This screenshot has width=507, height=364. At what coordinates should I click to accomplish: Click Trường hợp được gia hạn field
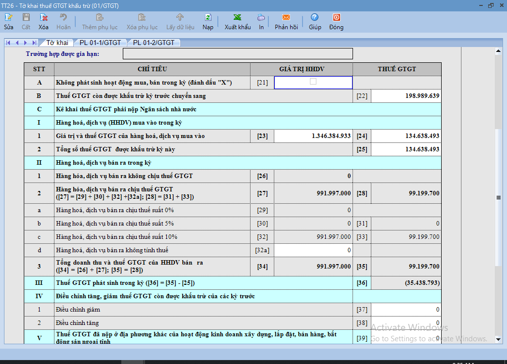(238, 54)
